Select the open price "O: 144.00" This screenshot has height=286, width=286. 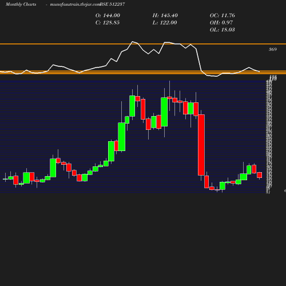[108, 15]
